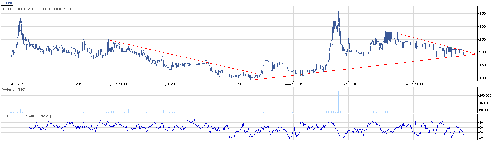
Task: Click the 'sty 1, 2013' date label
Action: click(349, 84)
